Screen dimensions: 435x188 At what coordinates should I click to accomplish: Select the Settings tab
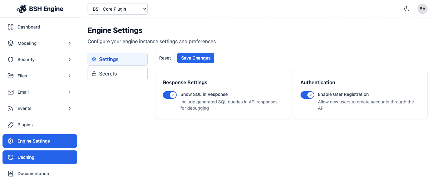pos(117,59)
